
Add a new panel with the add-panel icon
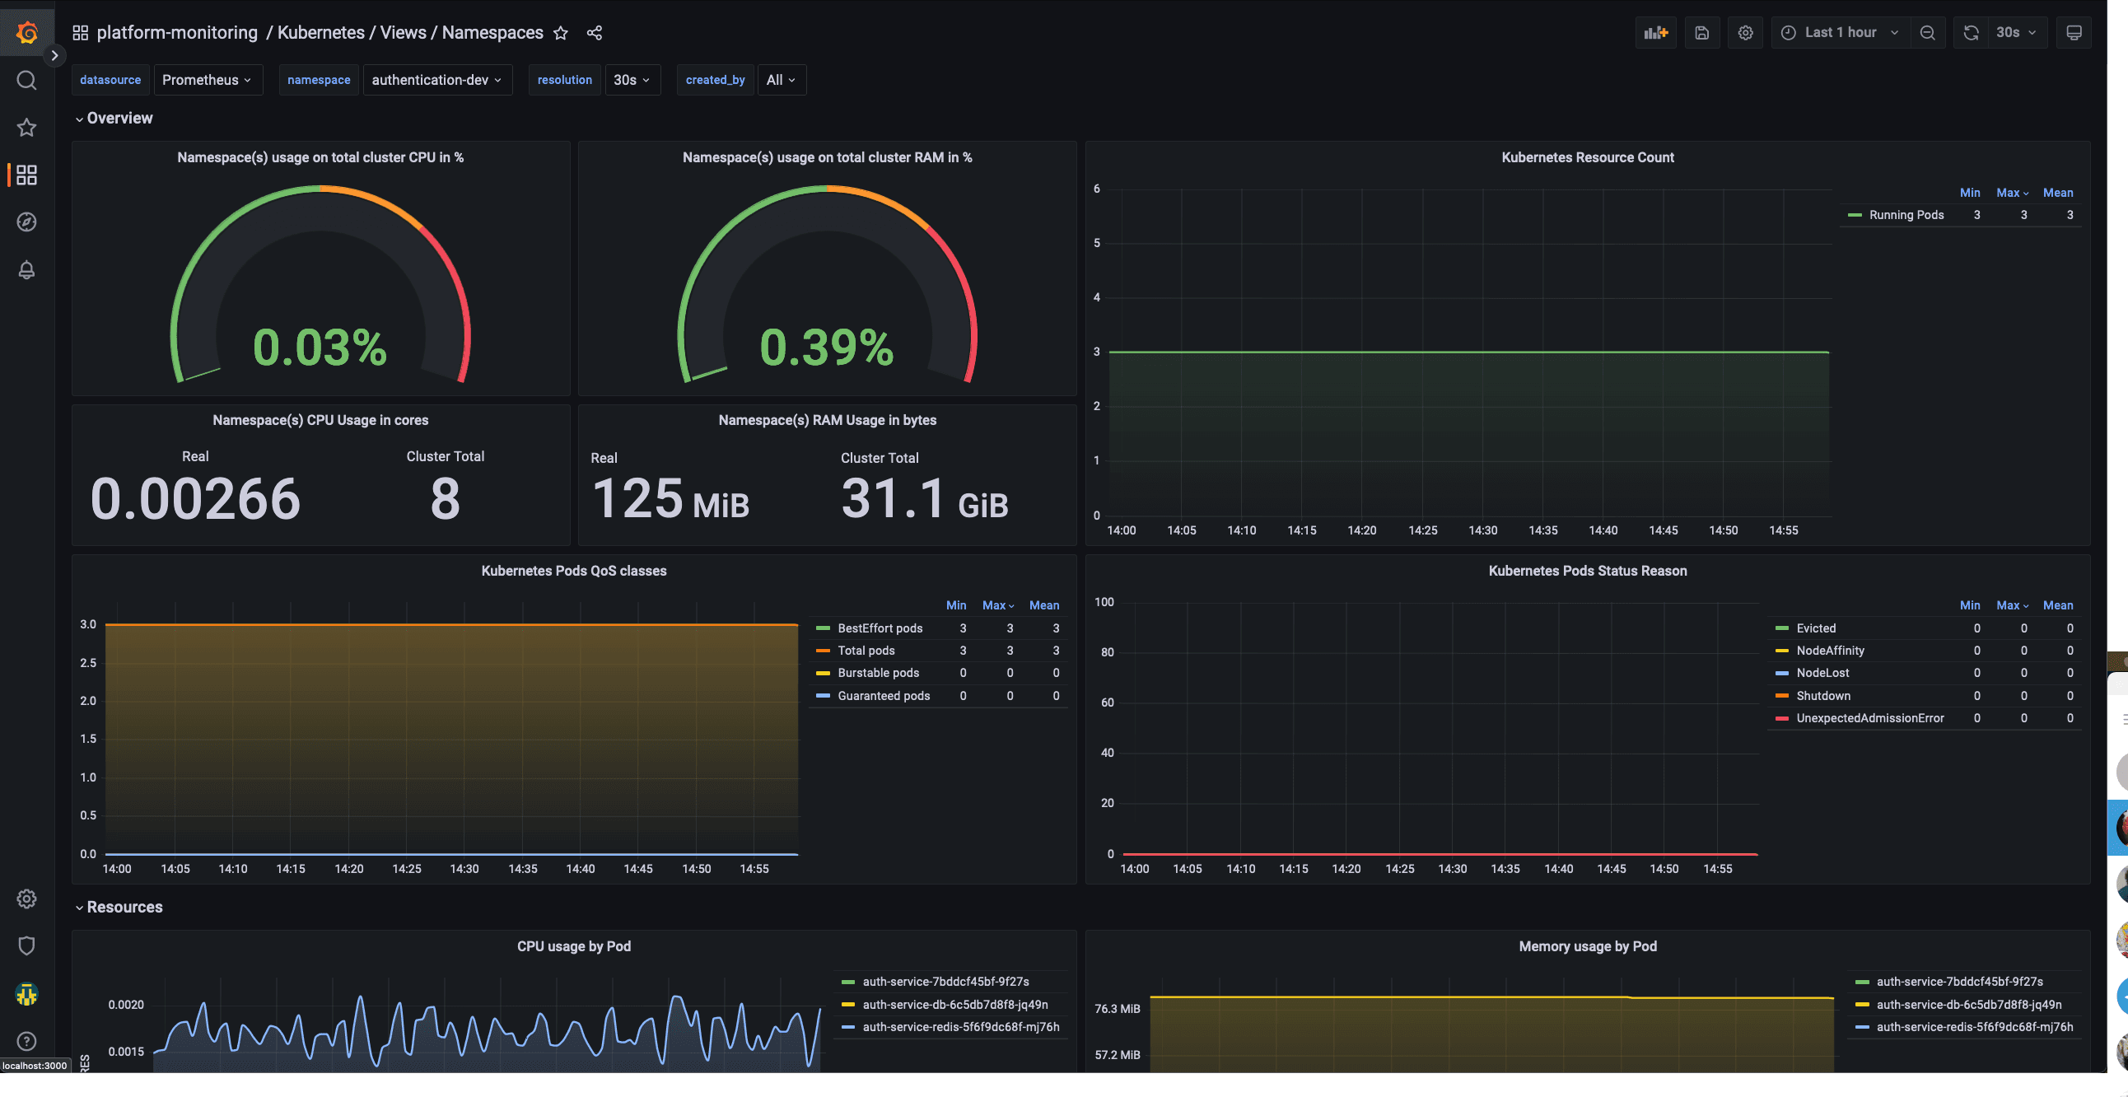(1655, 32)
